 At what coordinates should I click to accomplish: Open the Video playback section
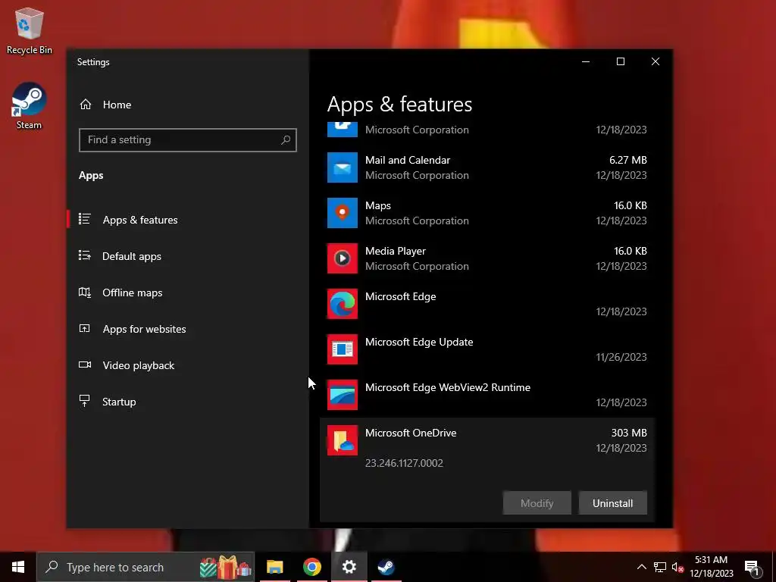point(139,365)
